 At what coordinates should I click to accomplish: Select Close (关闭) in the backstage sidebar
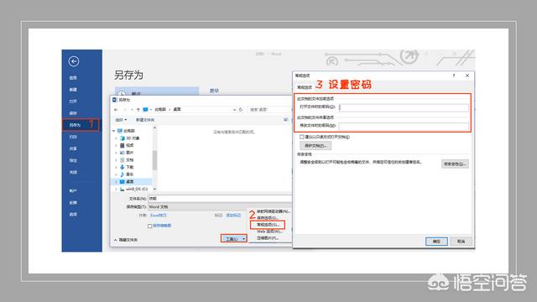(x=73, y=172)
